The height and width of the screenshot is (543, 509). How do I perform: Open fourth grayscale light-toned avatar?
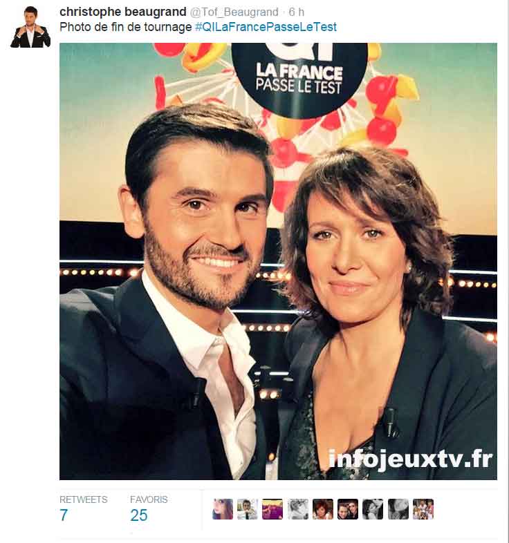coord(298,509)
